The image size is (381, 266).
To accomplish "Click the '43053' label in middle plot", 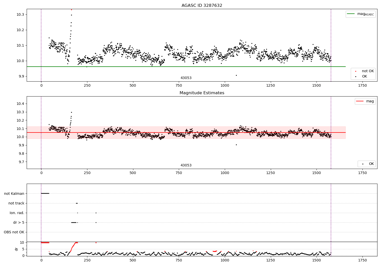I will 186,165.
